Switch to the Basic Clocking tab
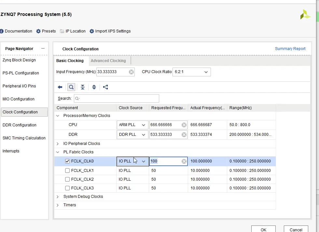This screenshot has height=232, width=319. pyautogui.click(x=70, y=61)
